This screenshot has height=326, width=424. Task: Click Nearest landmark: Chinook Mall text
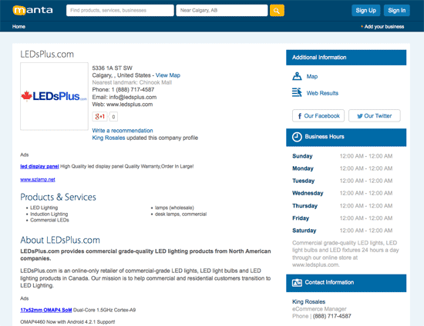click(x=132, y=82)
